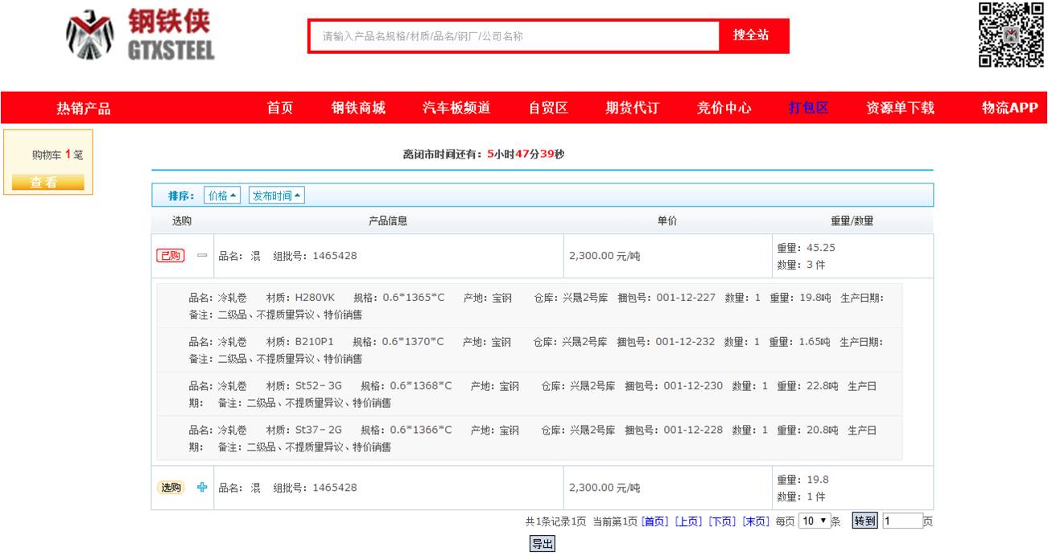
Task: Open the per-page count dropdown
Action: point(814,521)
